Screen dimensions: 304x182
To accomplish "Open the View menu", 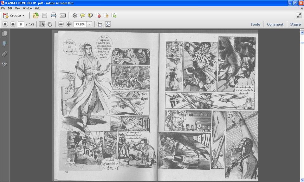I will coord(18,8).
